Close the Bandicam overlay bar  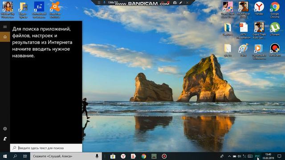[x=187, y=3]
